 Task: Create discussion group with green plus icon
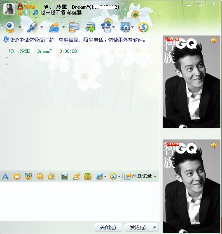point(90,27)
